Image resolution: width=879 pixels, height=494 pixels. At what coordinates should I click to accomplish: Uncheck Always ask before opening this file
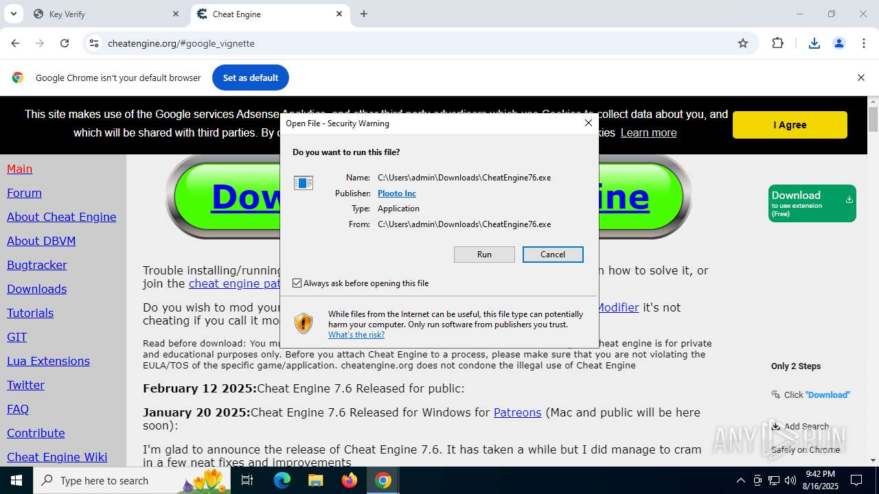tap(297, 283)
